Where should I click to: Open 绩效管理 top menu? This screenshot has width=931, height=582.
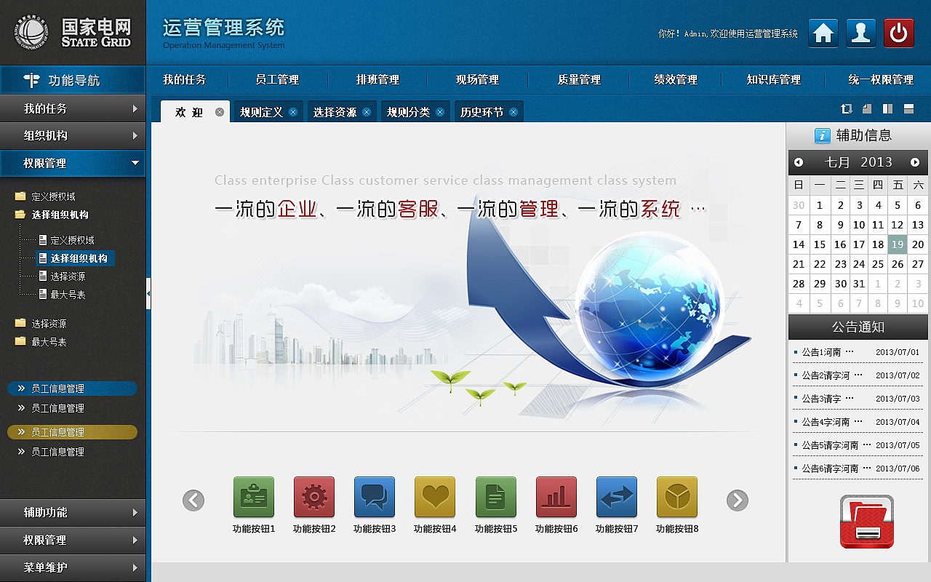tap(676, 79)
